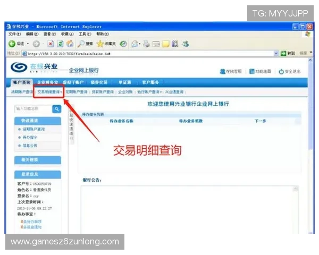
Task: Click the Messenger people toolbar icon
Action: [186, 44]
